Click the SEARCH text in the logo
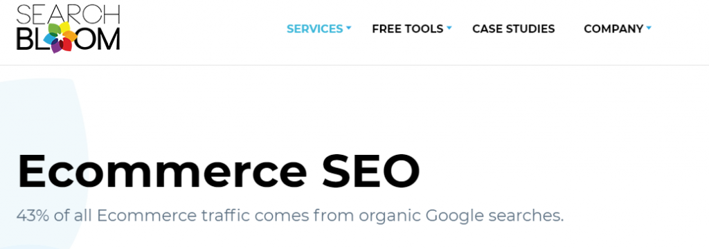This screenshot has width=709, height=249. tap(68, 14)
